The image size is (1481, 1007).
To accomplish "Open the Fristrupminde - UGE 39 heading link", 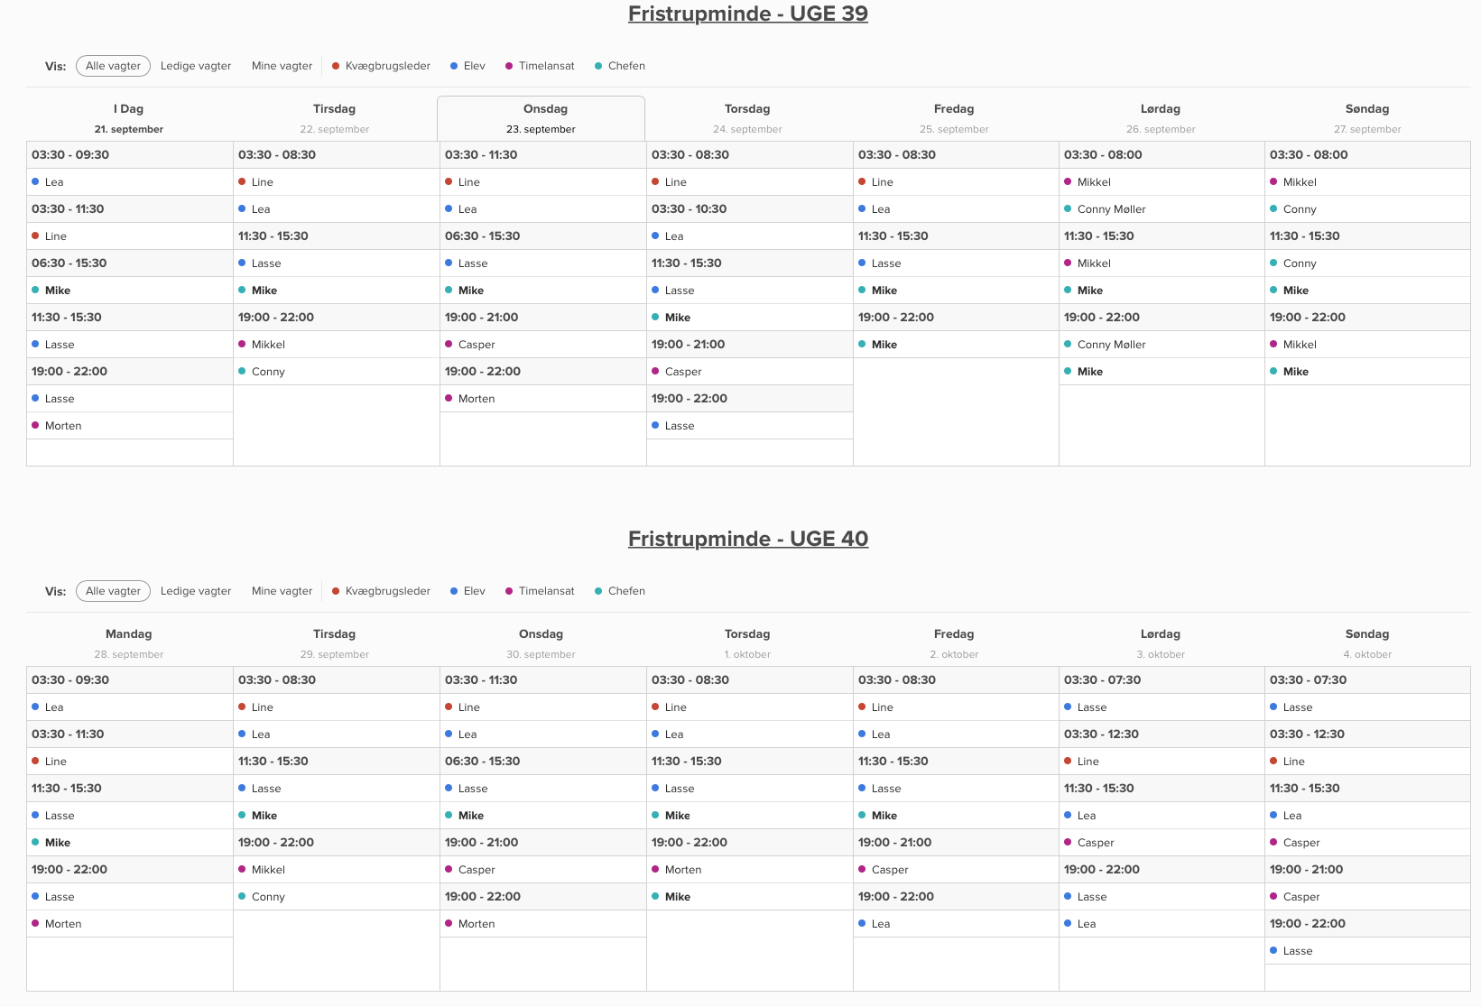I will tap(747, 14).
